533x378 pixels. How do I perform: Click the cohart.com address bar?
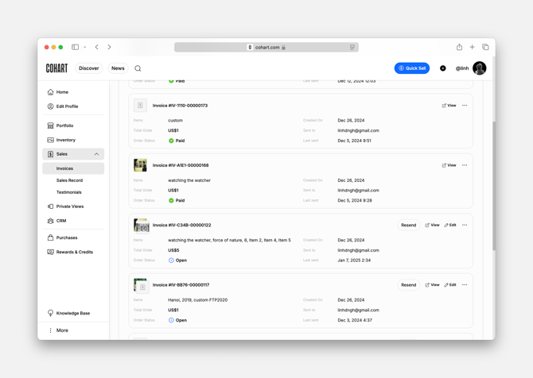[x=266, y=47]
